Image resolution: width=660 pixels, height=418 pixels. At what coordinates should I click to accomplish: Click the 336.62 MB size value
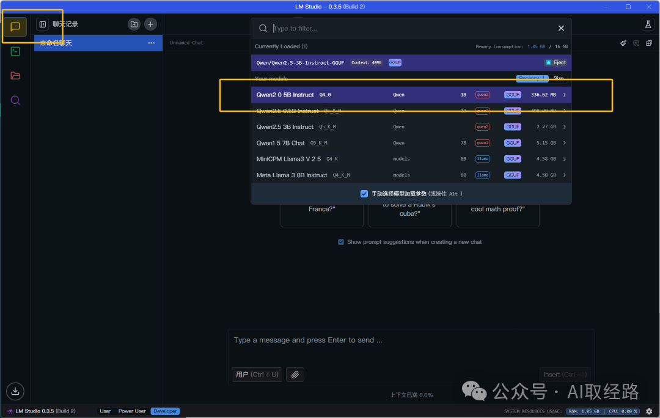click(x=543, y=95)
